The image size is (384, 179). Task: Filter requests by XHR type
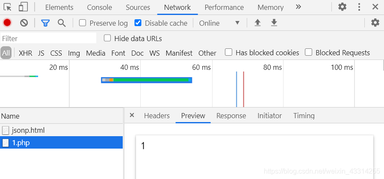(25, 53)
